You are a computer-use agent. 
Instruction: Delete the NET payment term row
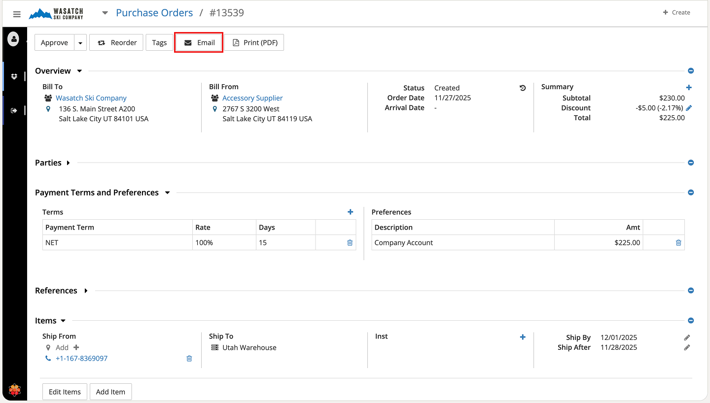click(350, 242)
